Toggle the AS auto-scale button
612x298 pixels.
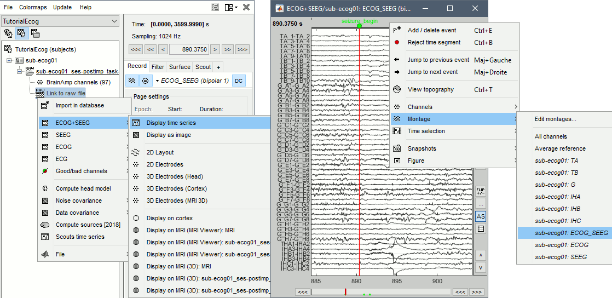pos(481,216)
